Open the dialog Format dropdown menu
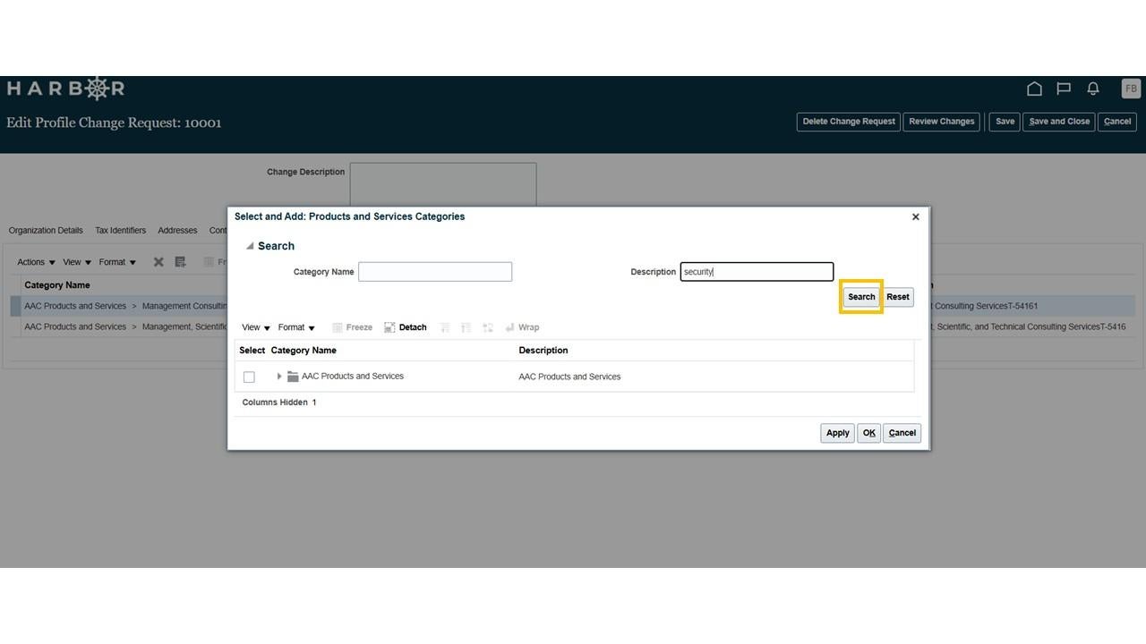Viewport: 1146px width, 644px height. (296, 327)
